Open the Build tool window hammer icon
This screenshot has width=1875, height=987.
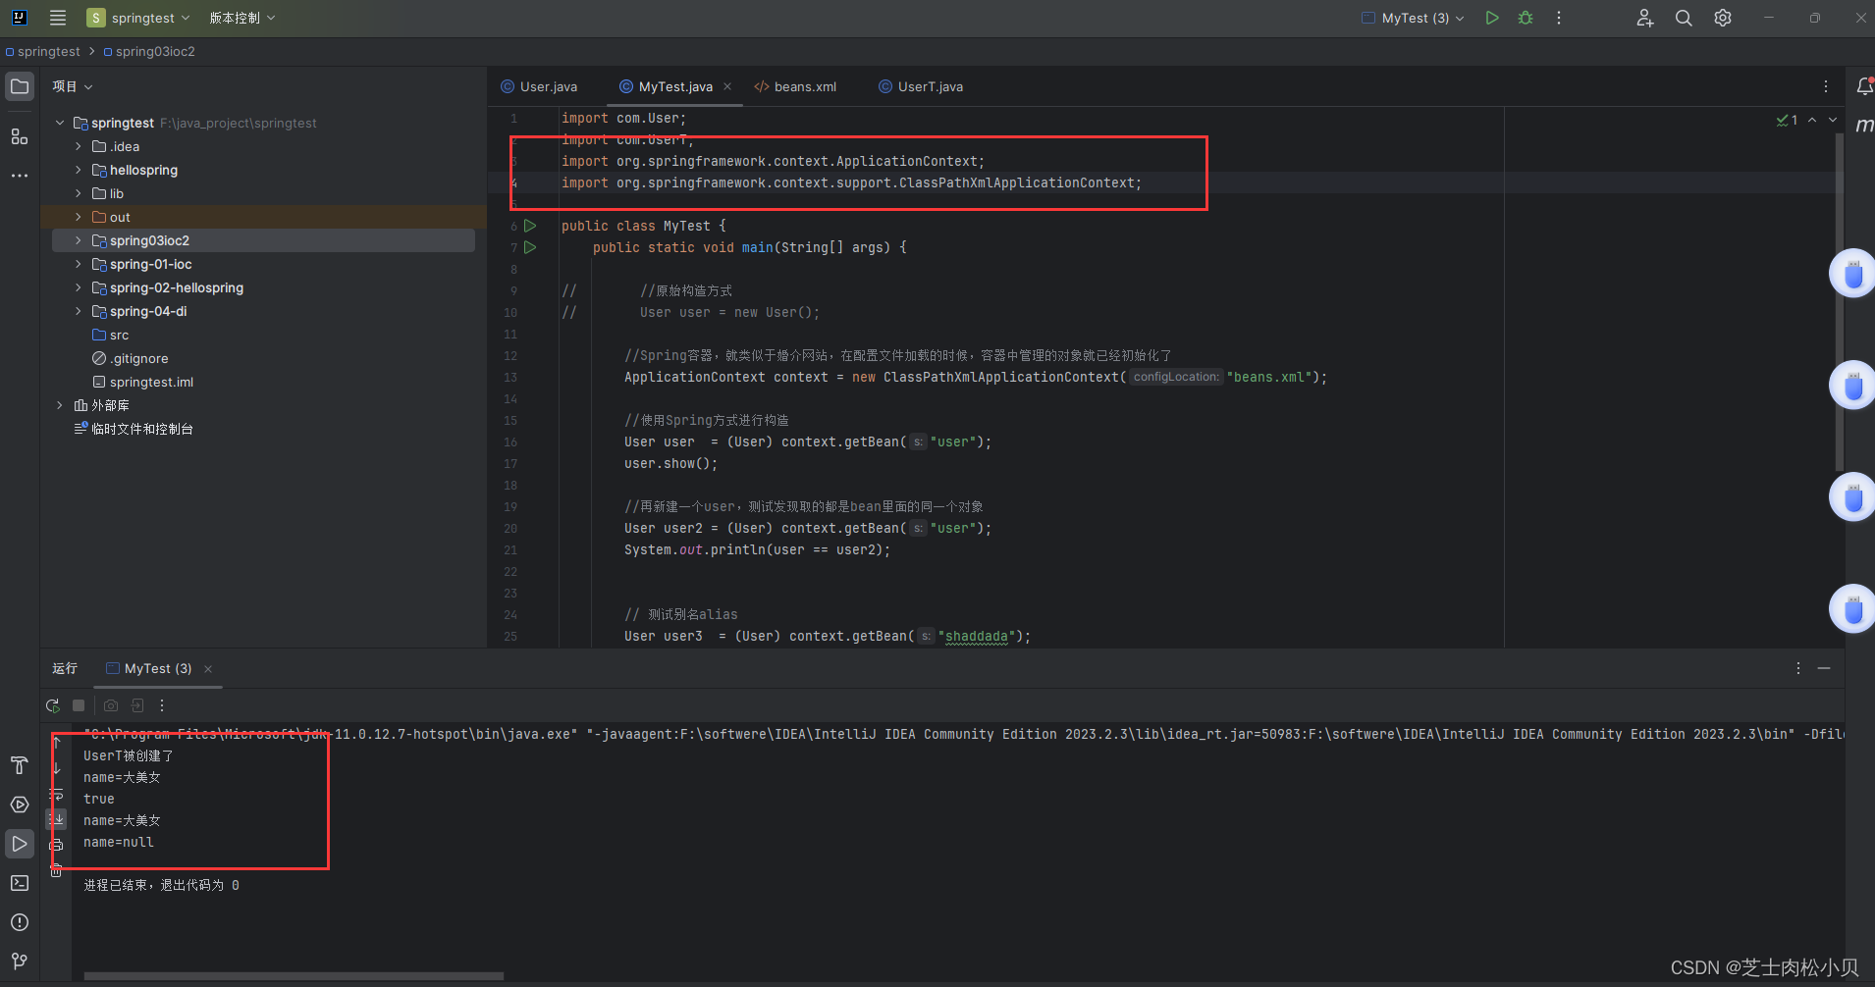(x=19, y=765)
